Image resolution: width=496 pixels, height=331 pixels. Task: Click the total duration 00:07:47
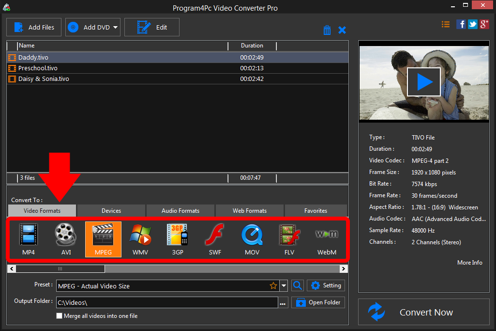point(250,178)
